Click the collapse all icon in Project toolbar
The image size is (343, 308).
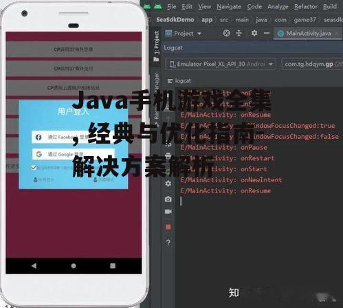point(239,33)
